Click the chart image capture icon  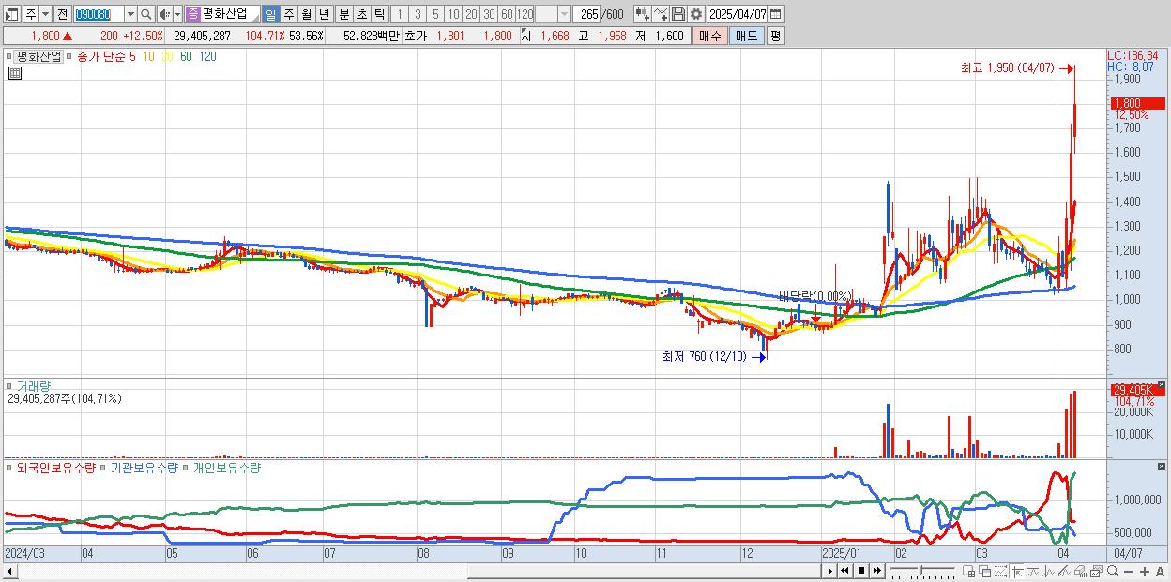(1096, 572)
